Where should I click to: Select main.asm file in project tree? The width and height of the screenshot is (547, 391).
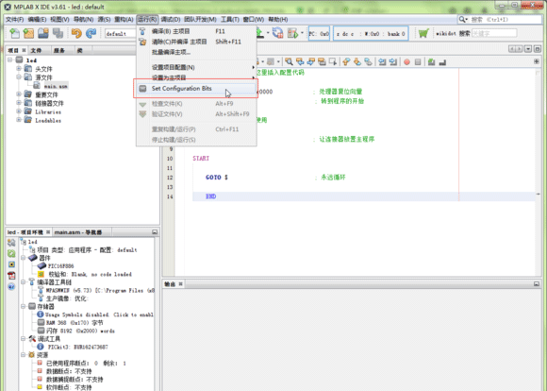point(56,86)
